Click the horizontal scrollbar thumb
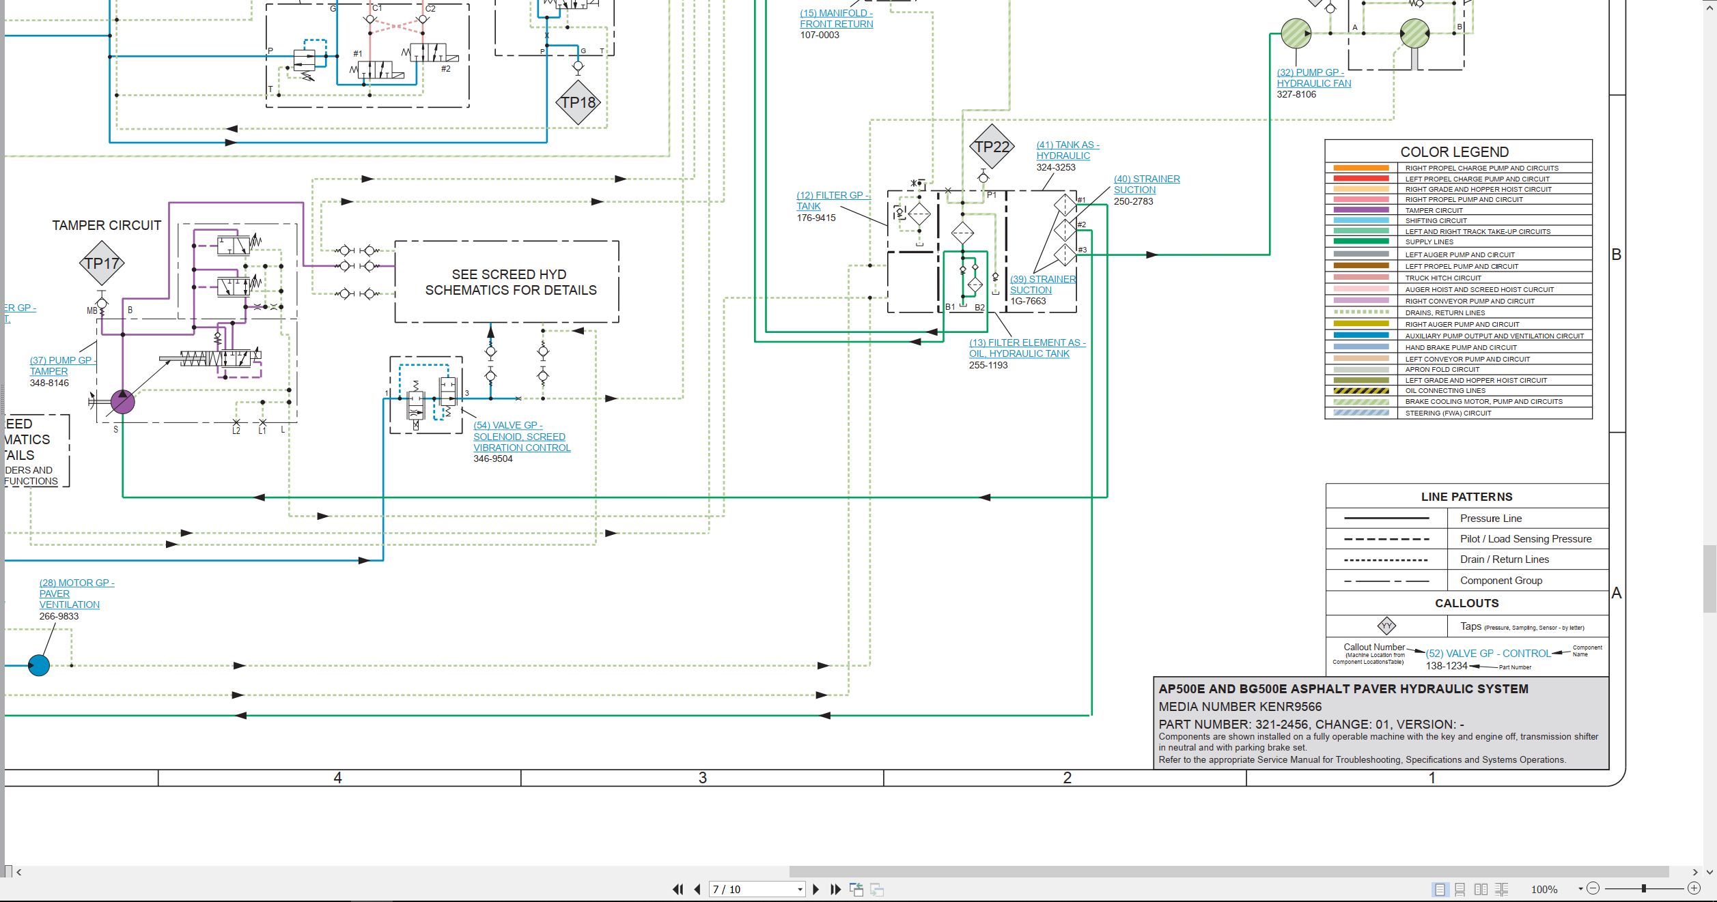1717x902 pixels. [x=1229, y=872]
